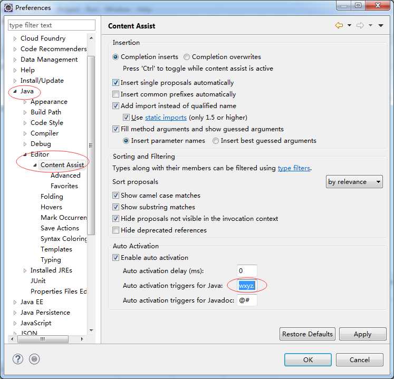Click Auto activation triggers for Javadoc field
The width and height of the screenshot is (394, 379).
(247, 300)
